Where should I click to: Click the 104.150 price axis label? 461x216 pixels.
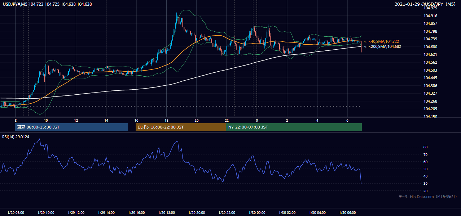point(430,117)
